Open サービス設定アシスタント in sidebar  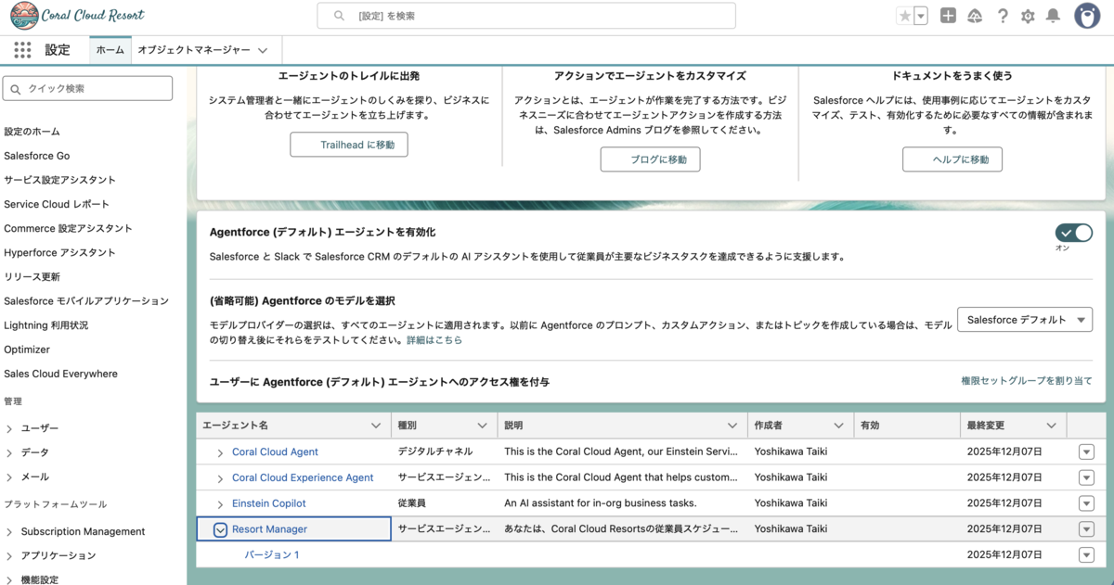click(60, 180)
